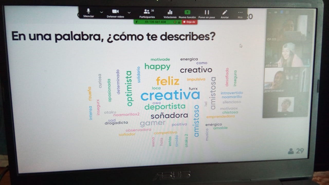Pause screen sharing with Poner en pausa
Screen dimensions: 329x185
[x=207, y=13]
